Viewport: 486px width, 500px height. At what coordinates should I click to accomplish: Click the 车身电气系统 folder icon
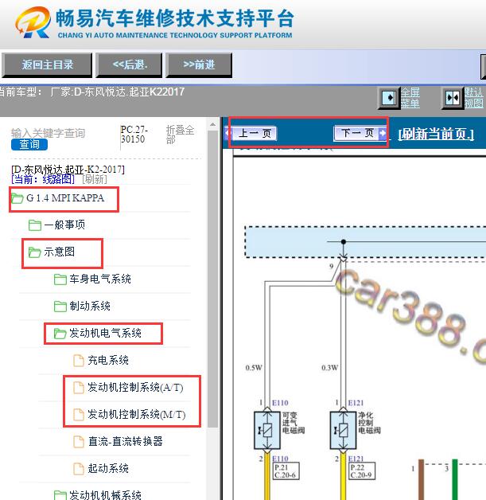click(60, 279)
